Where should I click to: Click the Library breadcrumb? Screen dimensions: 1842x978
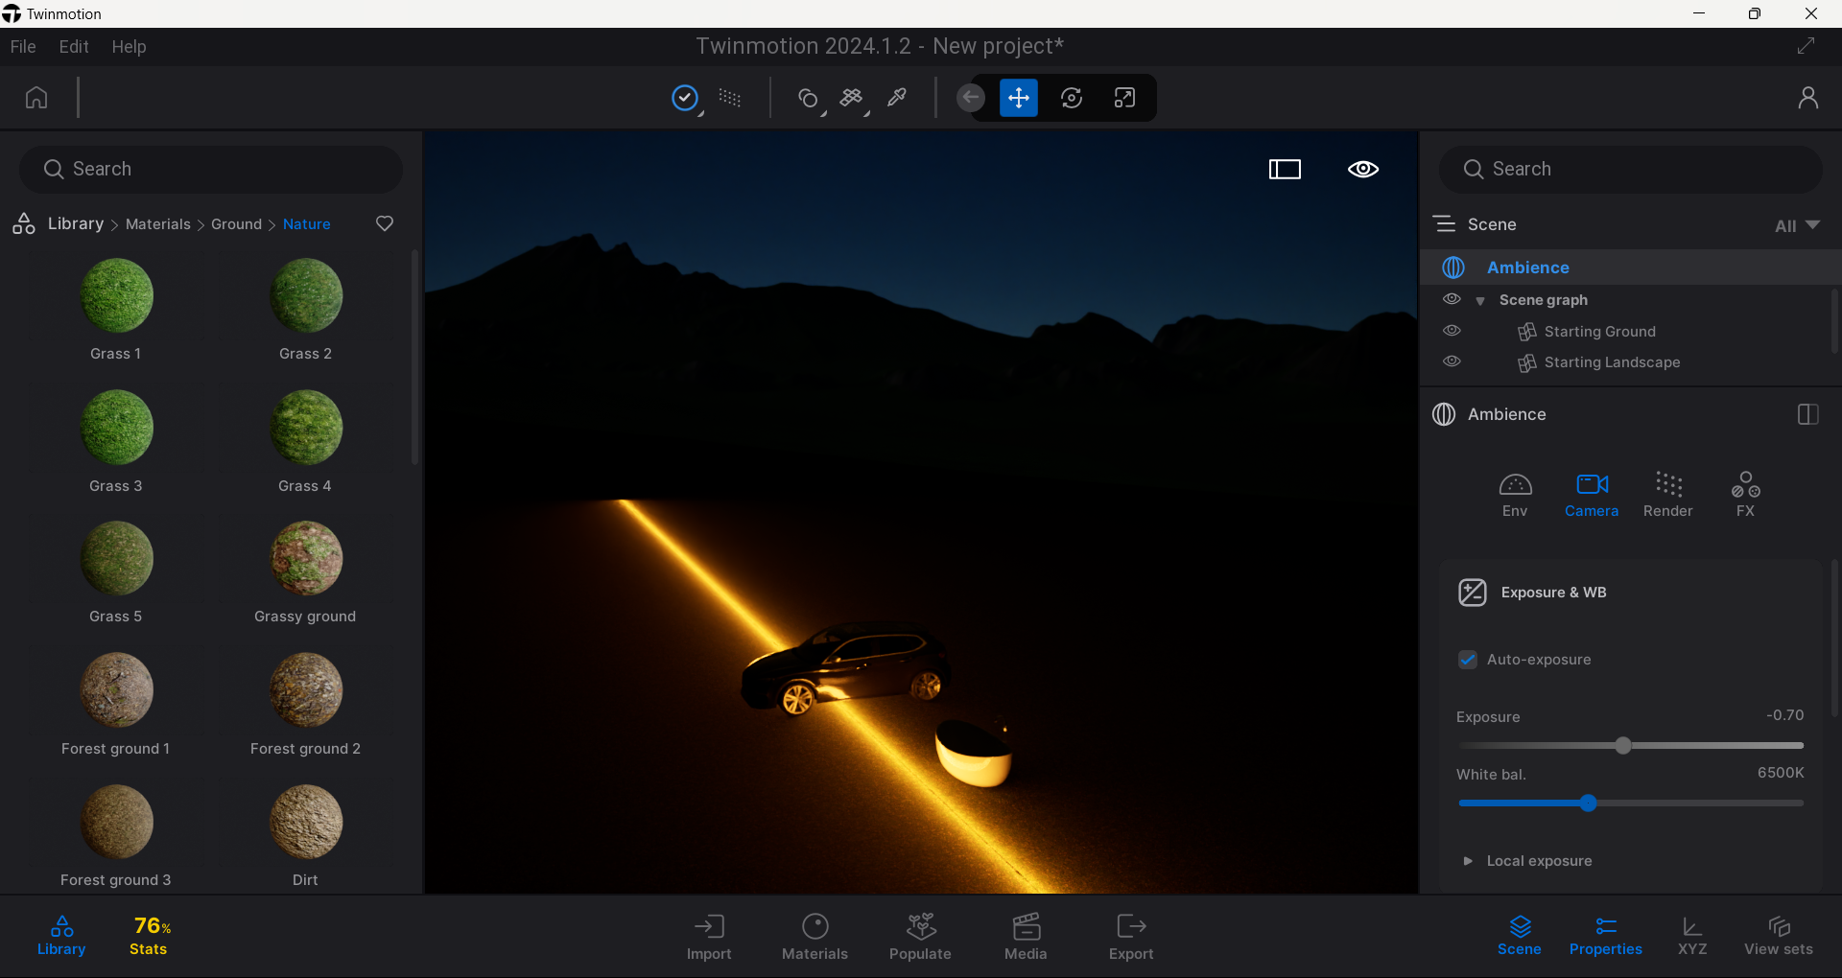(76, 223)
